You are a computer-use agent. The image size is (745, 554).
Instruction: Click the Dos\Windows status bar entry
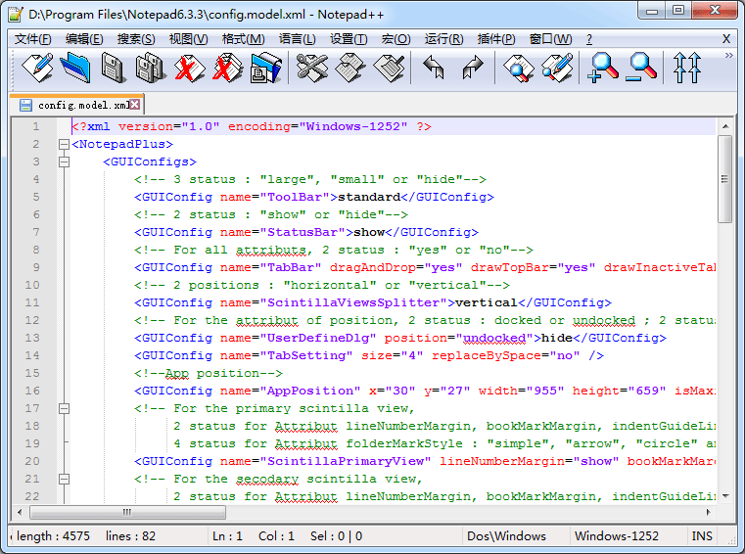[506, 536]
